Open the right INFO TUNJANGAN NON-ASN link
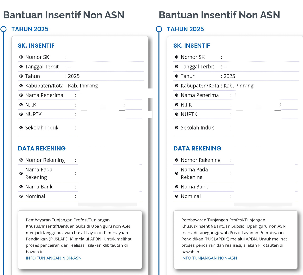Image resolution: width=303 pixels, height=275 pixels. [x=209, y=258]
